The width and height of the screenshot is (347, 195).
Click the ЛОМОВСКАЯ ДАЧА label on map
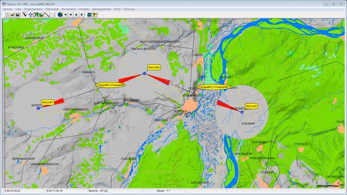coord(262,158)
